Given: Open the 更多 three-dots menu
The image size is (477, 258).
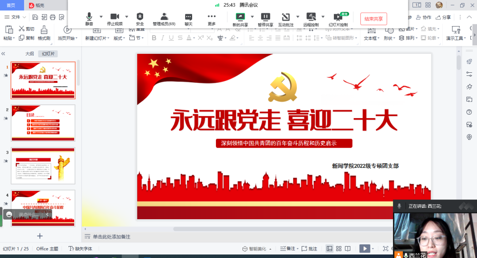Looking at the screenshot, I should pyautogui.click(x=212, y=19).
